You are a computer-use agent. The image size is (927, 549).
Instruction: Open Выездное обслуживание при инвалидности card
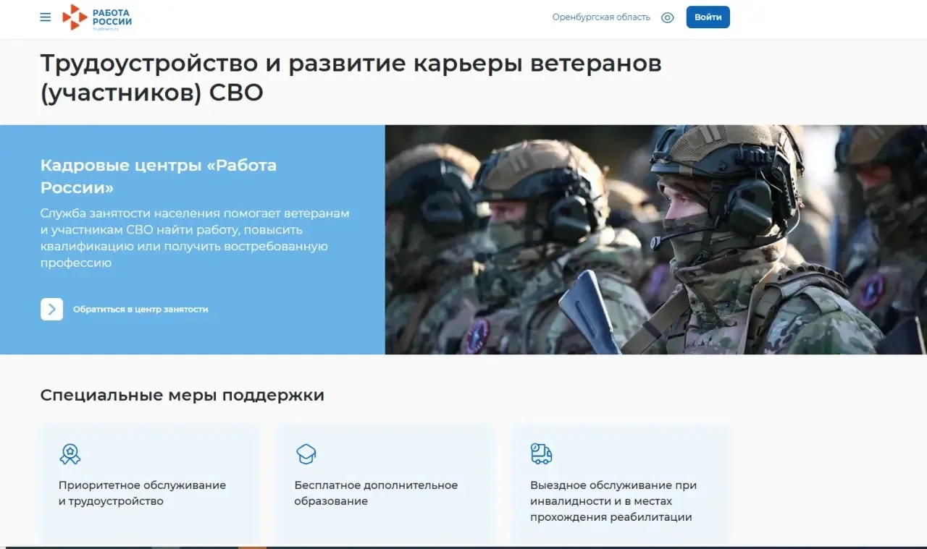621,483
